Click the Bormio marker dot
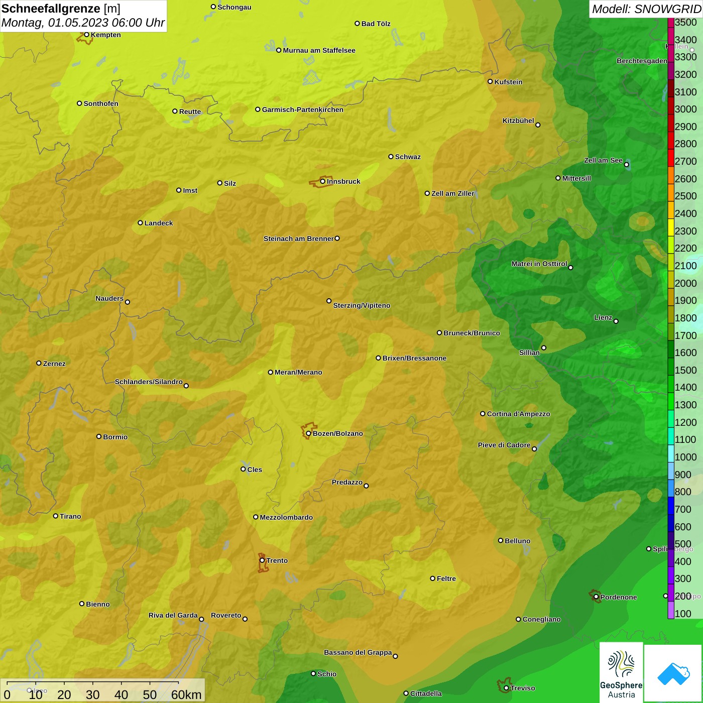The image size is (703, 703). point(99,436)
